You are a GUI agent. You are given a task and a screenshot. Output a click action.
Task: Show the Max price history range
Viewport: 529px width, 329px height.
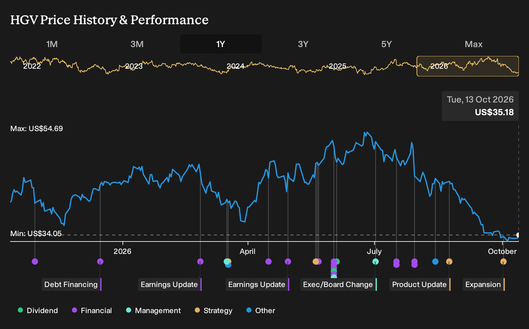pos(474,44)
